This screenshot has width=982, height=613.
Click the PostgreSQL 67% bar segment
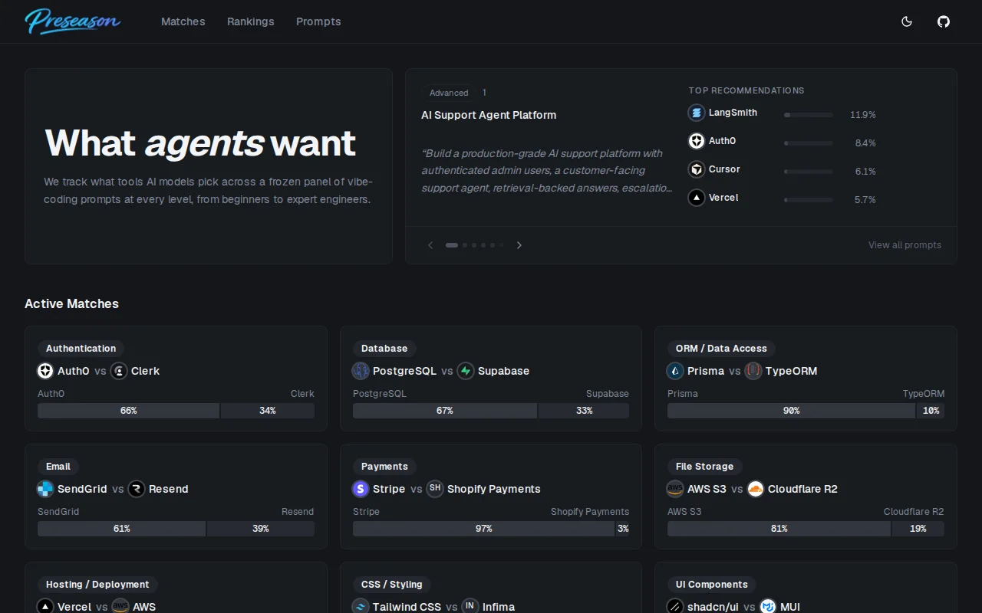(x=445, y=411)
